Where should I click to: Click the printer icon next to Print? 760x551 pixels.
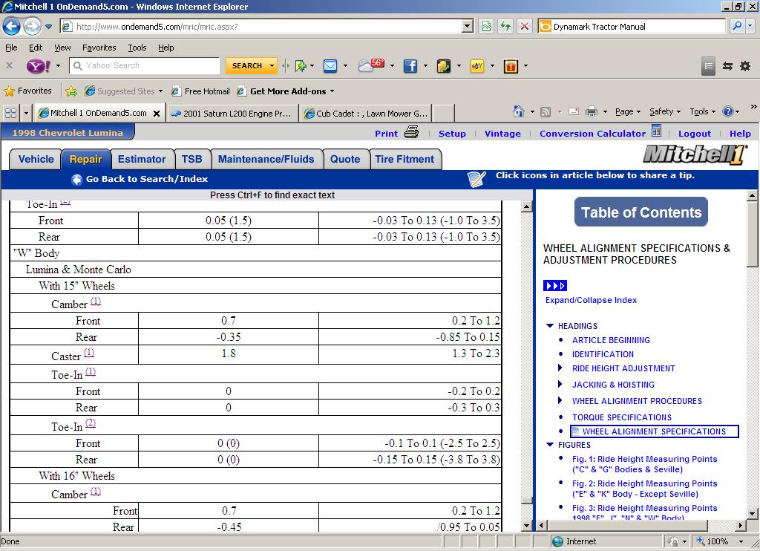pos(412,133)
